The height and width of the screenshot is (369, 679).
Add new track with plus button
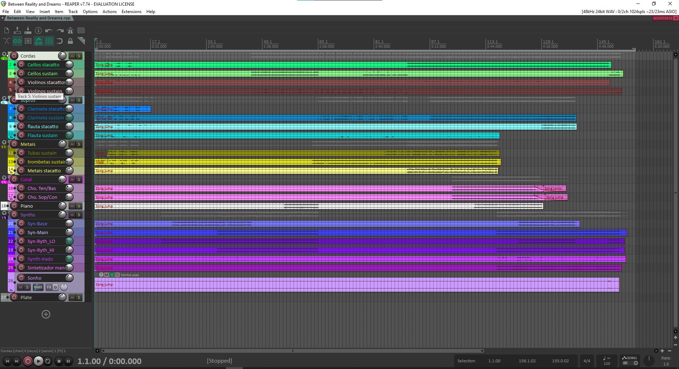click(x=46, y=314)
